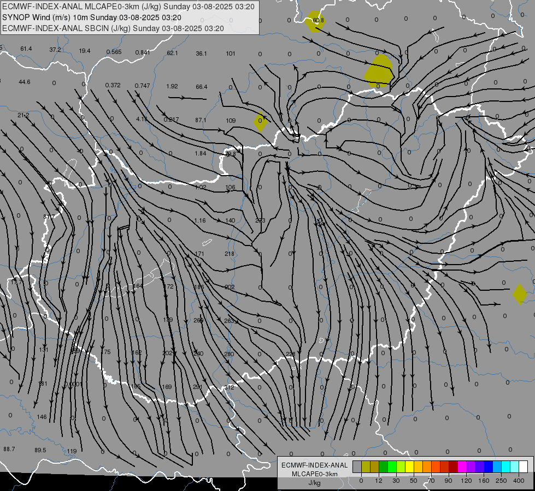This screenshot has width=535, height=491.
Task: Click the grid value 1.92
Action: [x=172, y=86]
